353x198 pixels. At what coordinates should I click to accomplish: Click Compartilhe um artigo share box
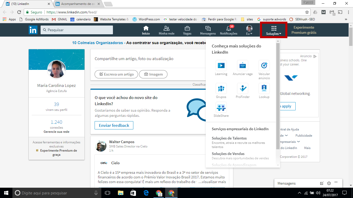[x=134, y=59]
